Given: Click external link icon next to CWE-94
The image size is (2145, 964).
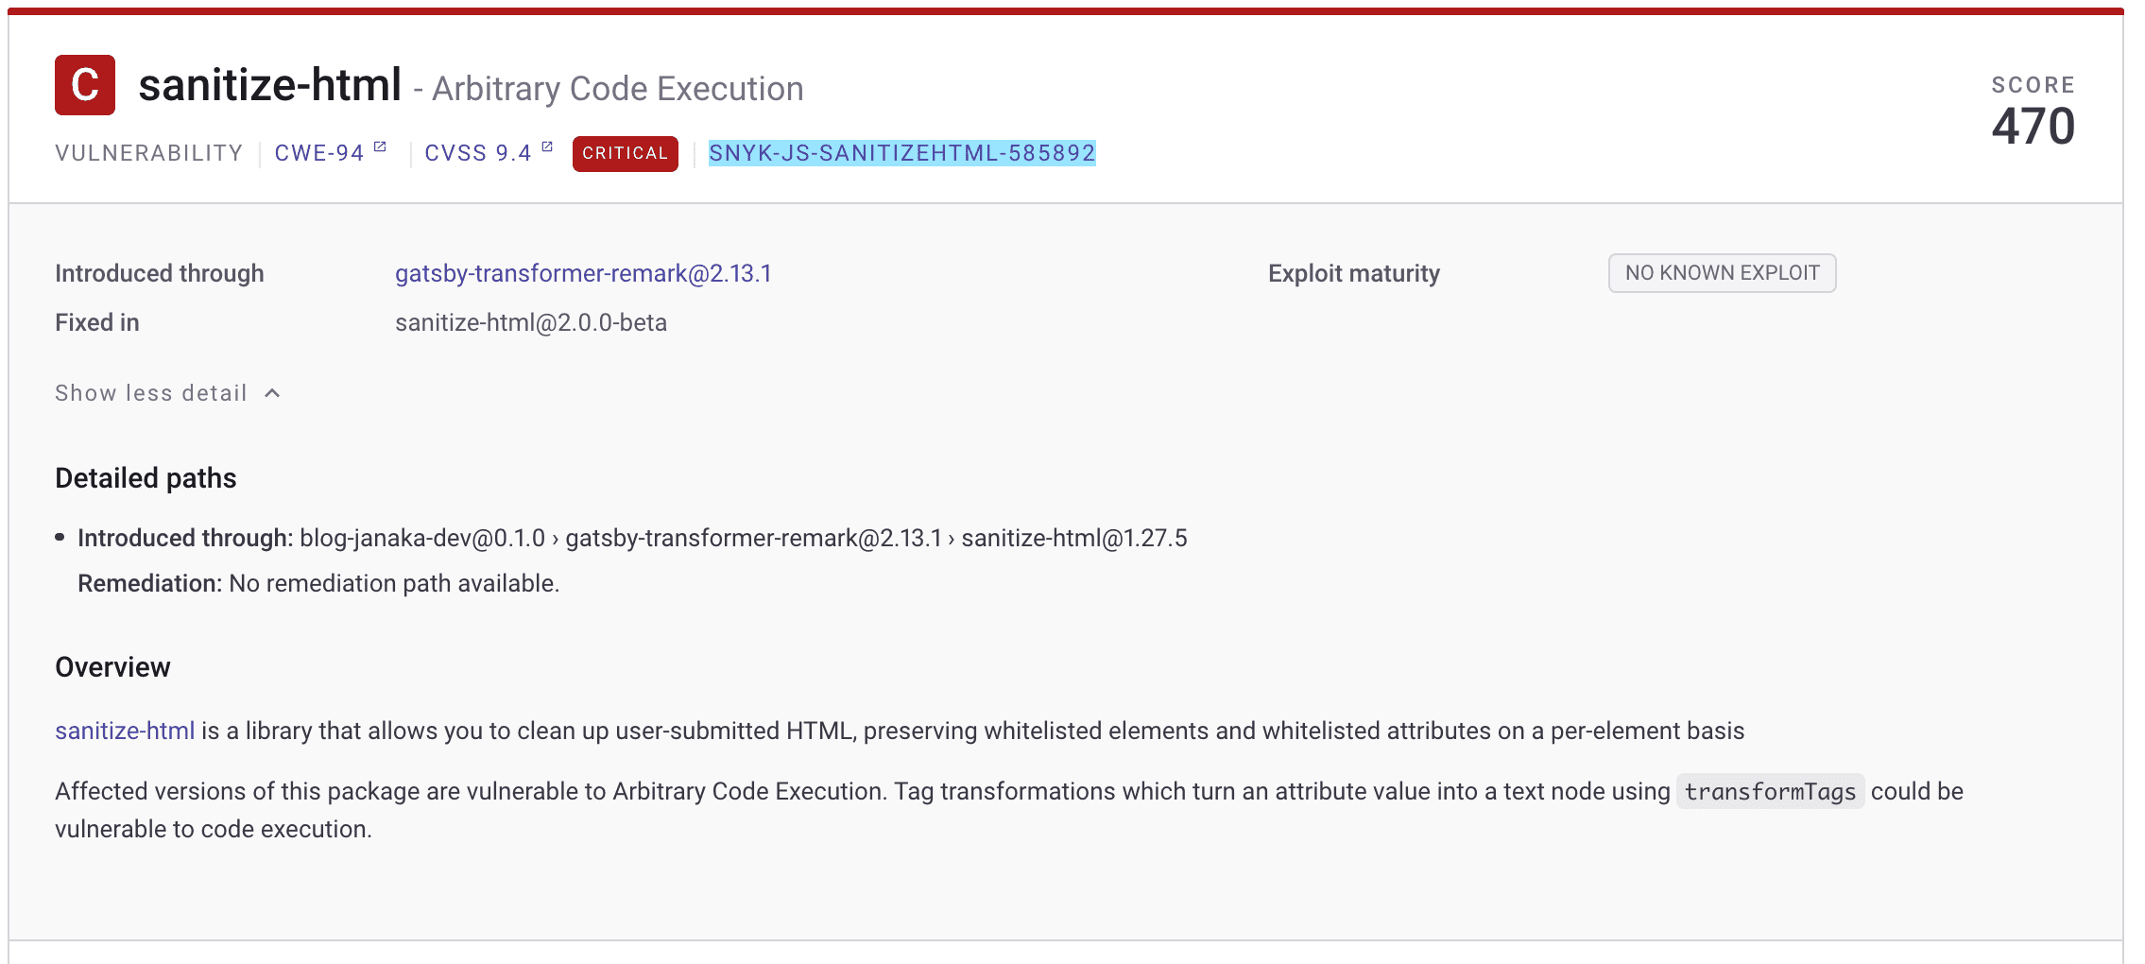Looking at the screenshot, I should (380, 146).
